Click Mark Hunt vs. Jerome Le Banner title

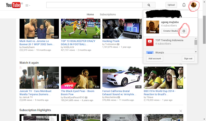37,43
